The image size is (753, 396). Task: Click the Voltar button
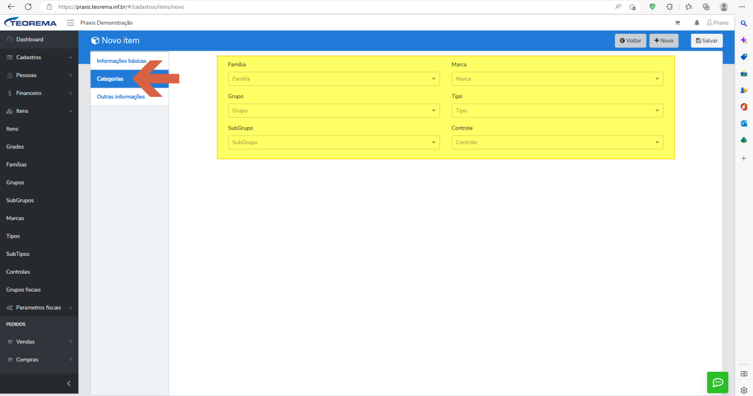[630, 41]
